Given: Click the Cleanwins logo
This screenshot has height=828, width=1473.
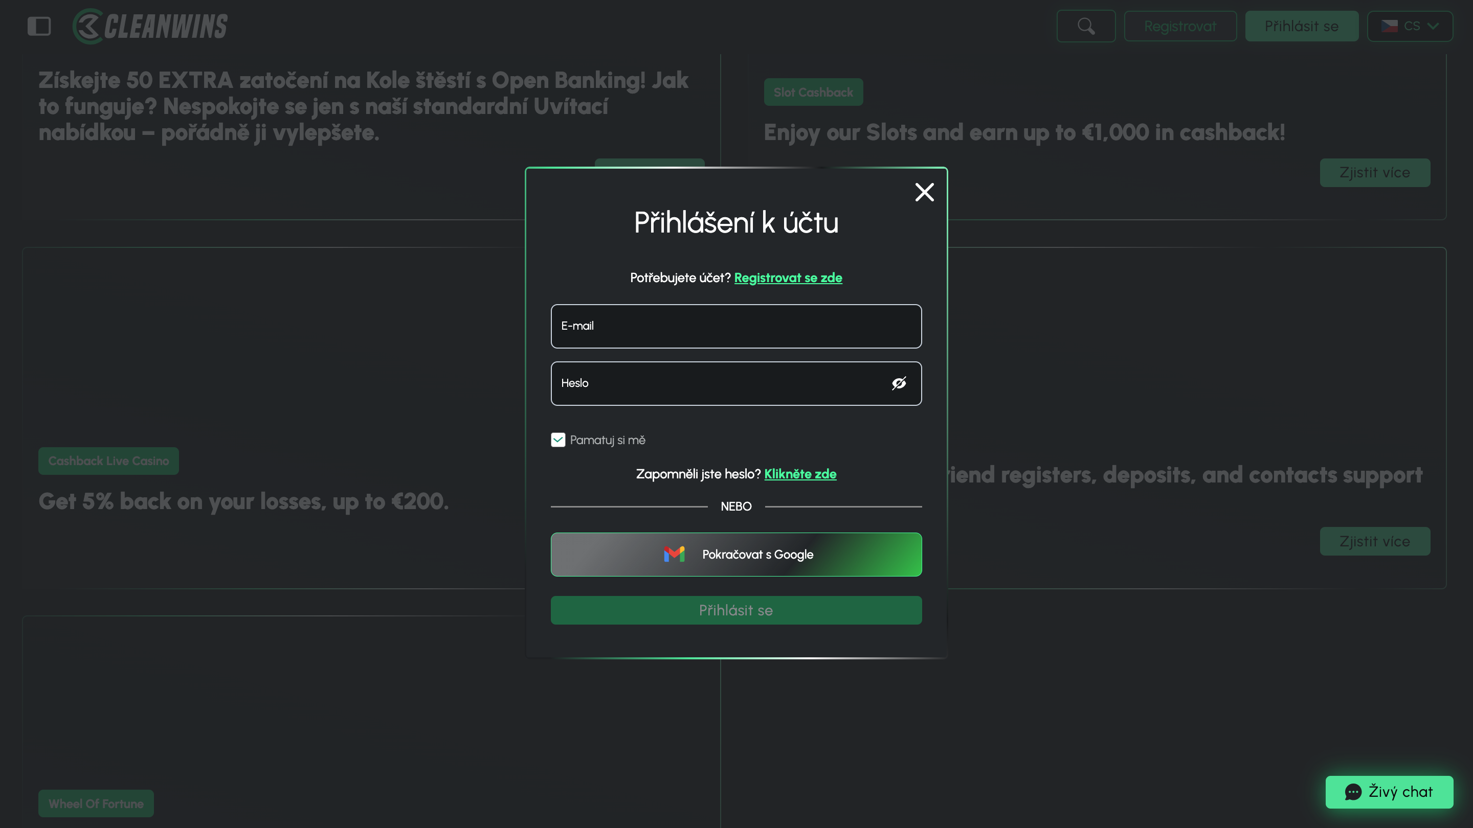Looking at the screenshot, I should click(x=150, y=26).
